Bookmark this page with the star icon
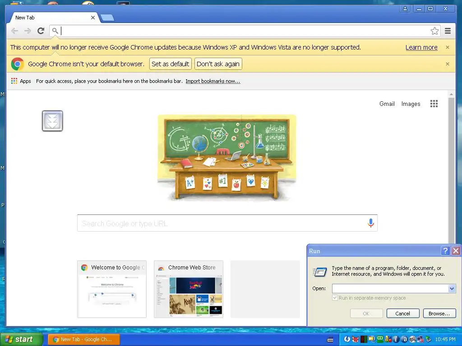Image resolution: width=462 pixels, height=346 pixels. 434,31
